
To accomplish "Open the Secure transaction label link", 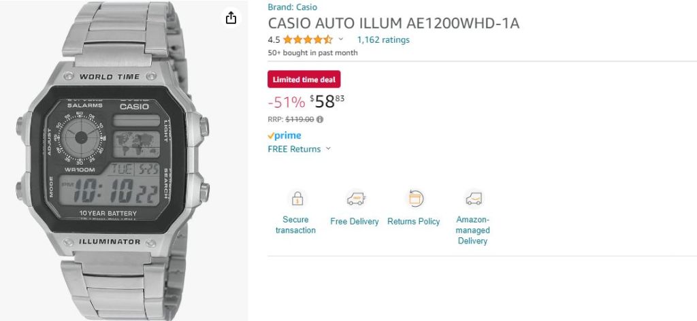I will coord(295,225).
